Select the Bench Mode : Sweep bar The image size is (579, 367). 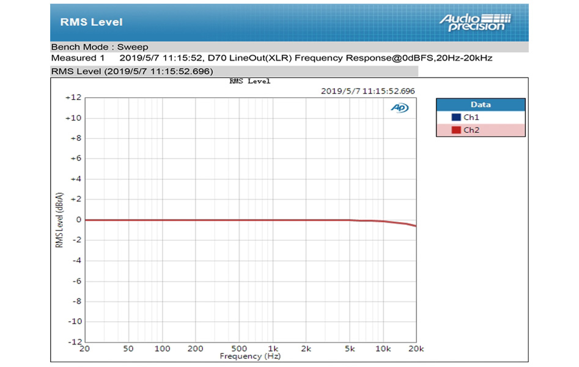pyautogui.click(x=100, y=46)
